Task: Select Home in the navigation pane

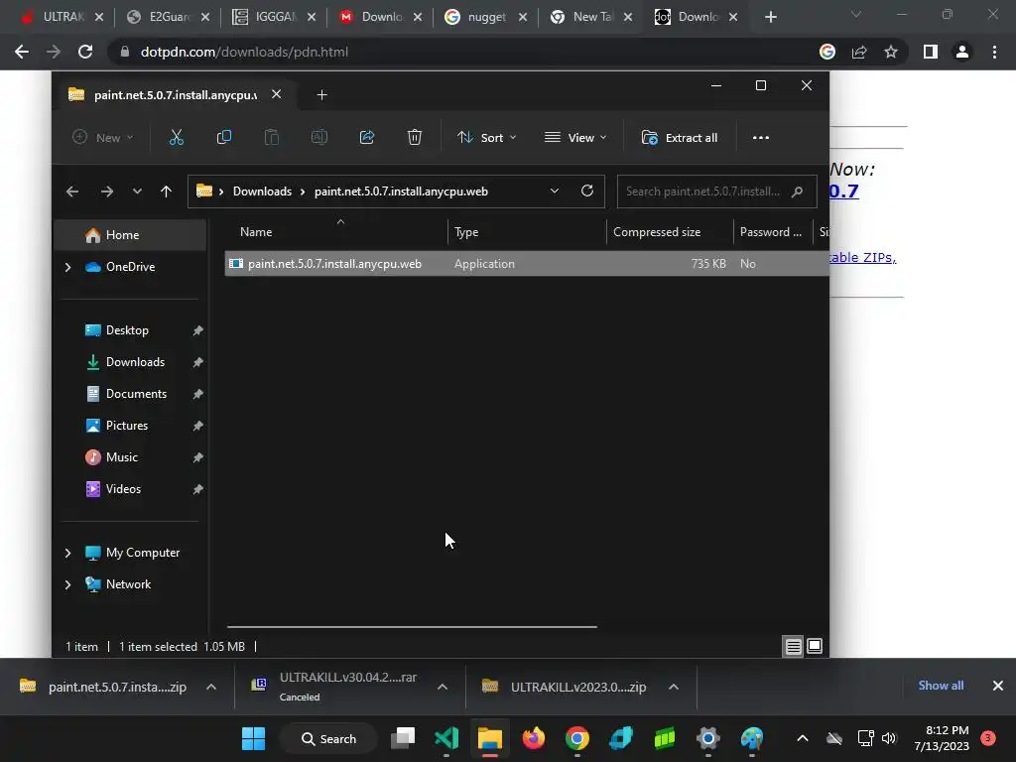Action: click(x=131, y=235)
